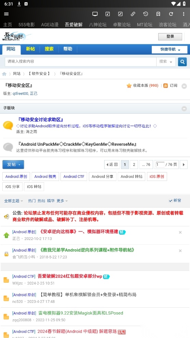Click folder icon beside 雷电模拟器 thread
Image resolution: width=190 pixels, height=338 pixels.
pyautogui.click(x=6, y=316)
